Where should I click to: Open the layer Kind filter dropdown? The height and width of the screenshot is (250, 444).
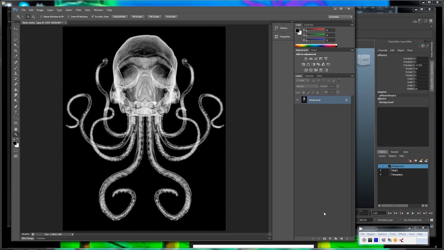(302, 81)
